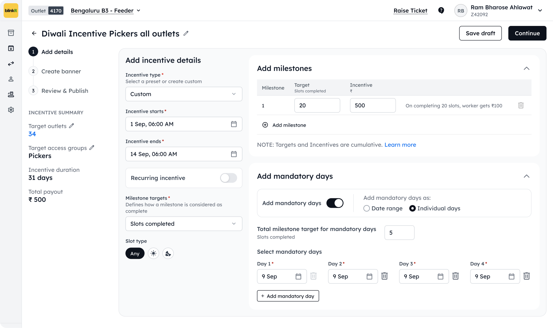Collapse the Add mandatory days section

pyautogui.click(x=526, y=176)
